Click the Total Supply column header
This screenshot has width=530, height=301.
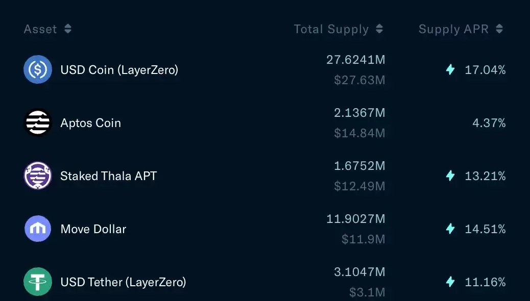coord(331,29)
